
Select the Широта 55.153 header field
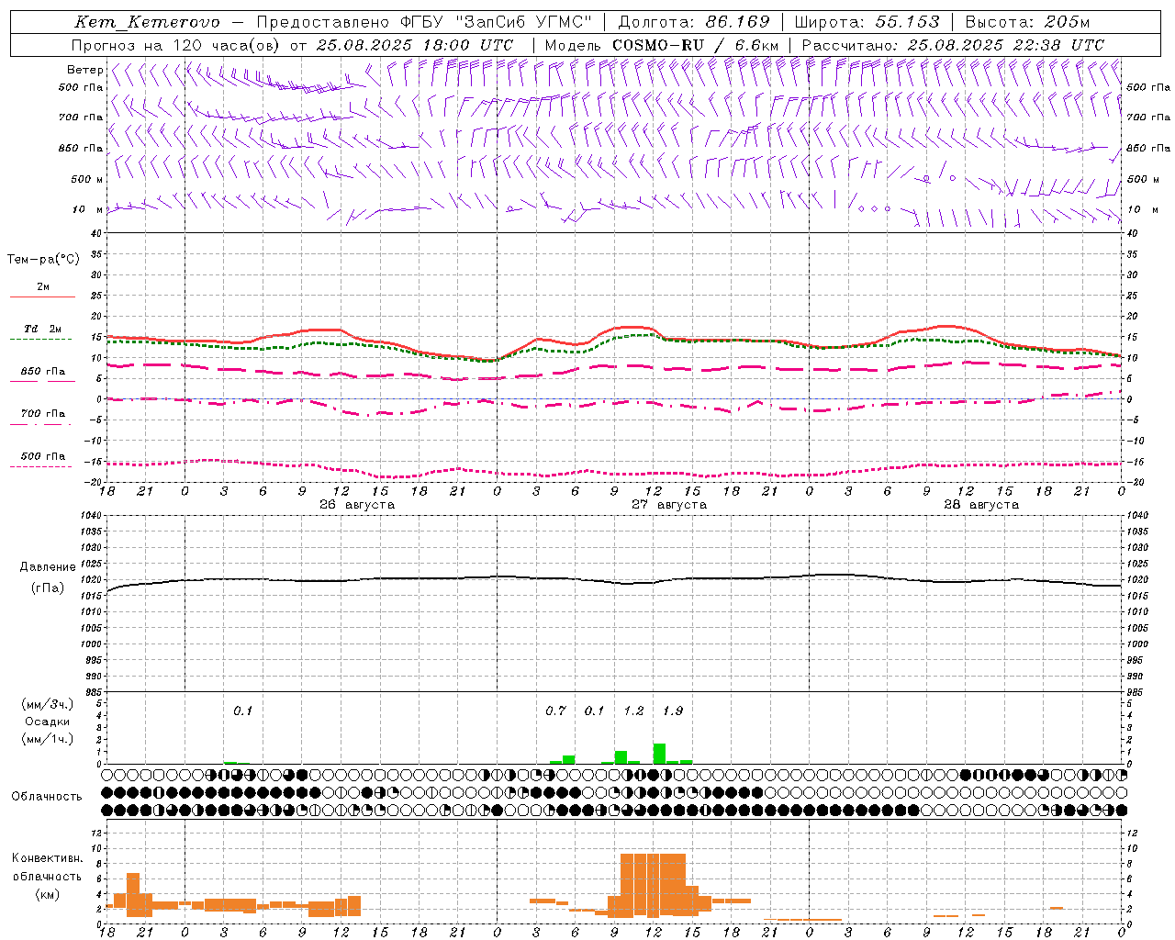867,22
